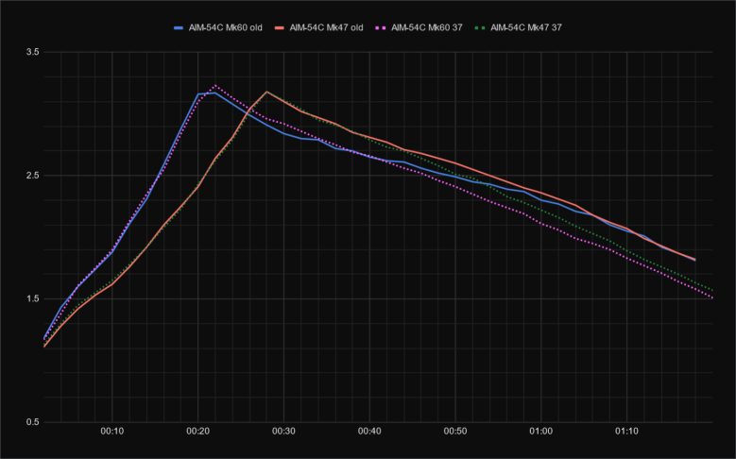The image size is (736, 459).
Task: Click the salmon line legend marker
Action: coord(280,28)
